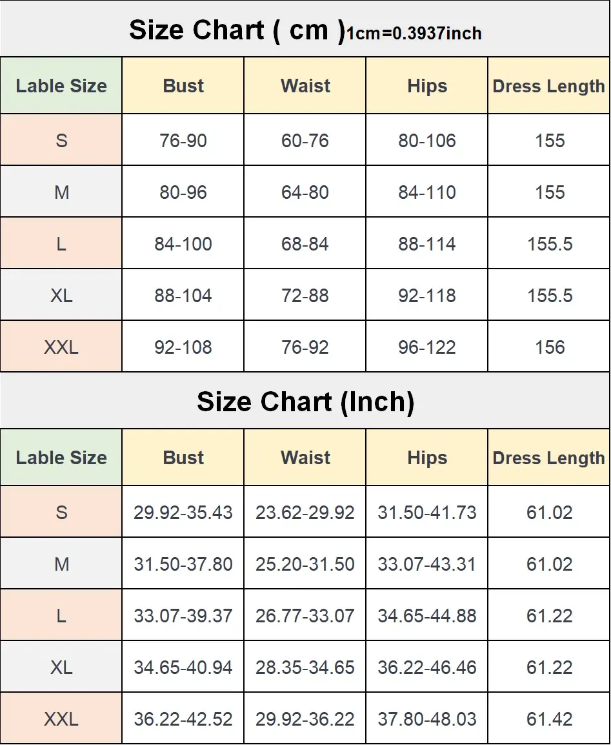Image resolution: width=611 pixels, height=745 pixels.
Task: Click the S bust cell reading 76-90
Action: pos(183,141)
